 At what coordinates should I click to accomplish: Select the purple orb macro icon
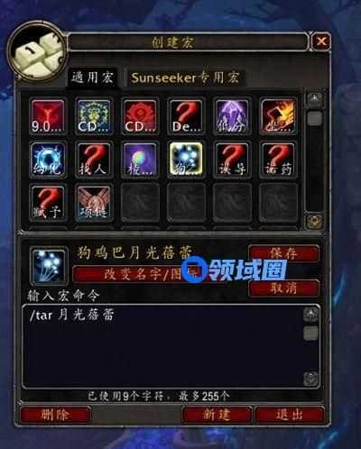tap(140, 159)
